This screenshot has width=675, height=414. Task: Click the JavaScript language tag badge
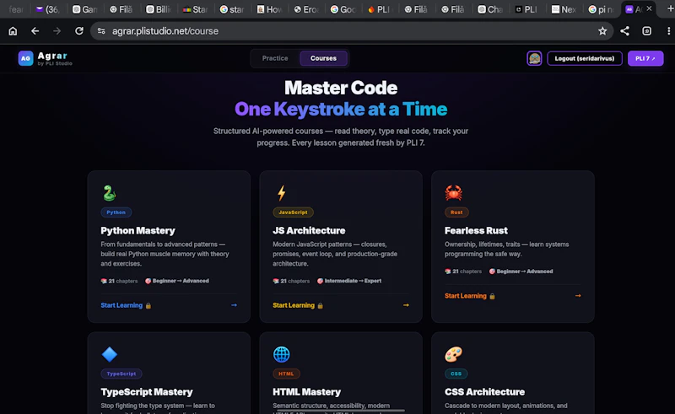pyautogui.click(x=293, y=212)
